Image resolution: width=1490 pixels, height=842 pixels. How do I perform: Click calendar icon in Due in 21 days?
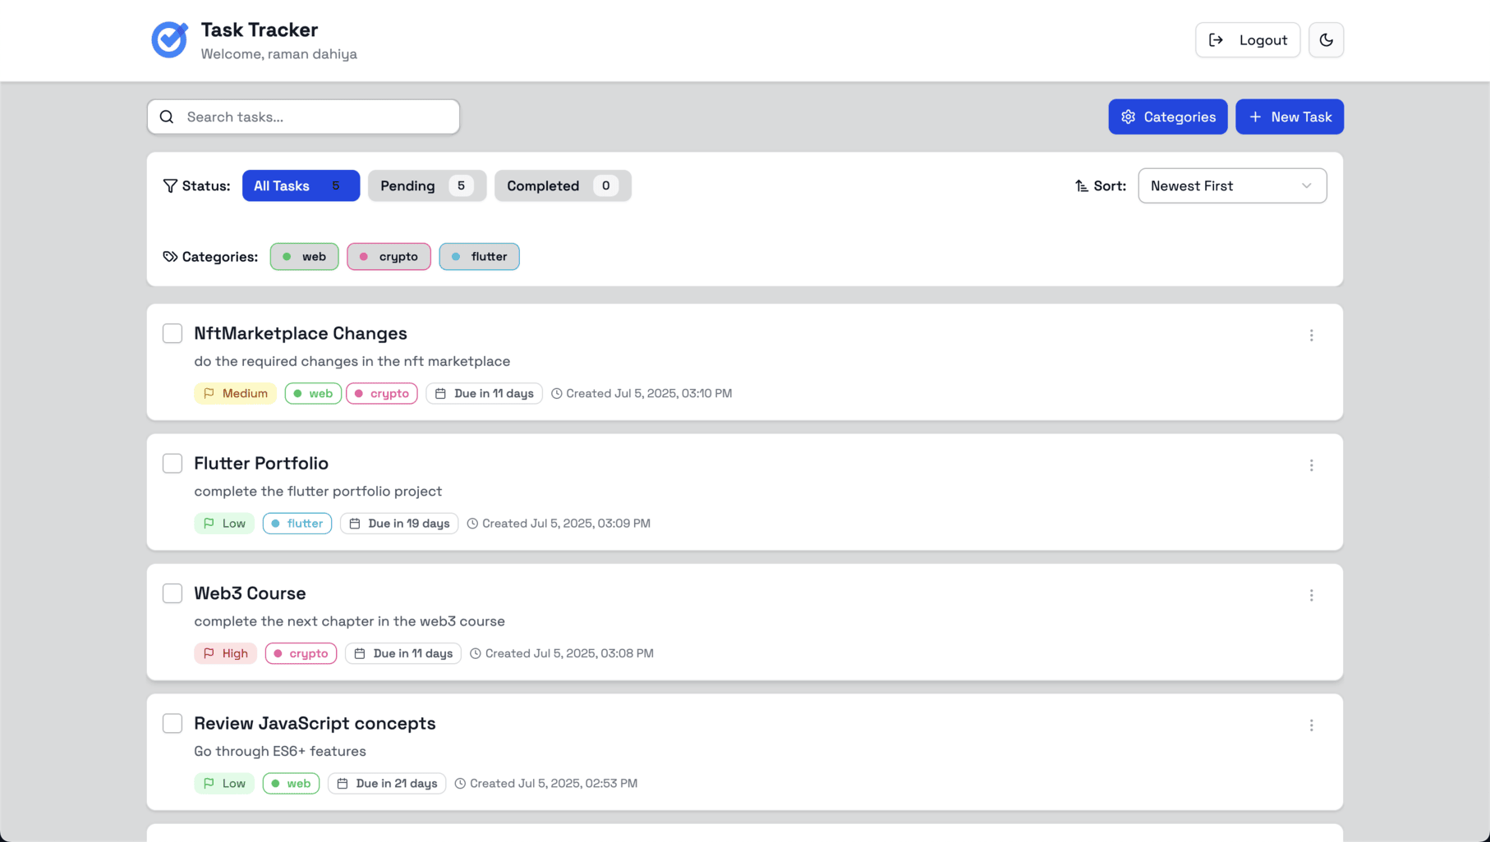pyautogui.click(x=343, y=784)
